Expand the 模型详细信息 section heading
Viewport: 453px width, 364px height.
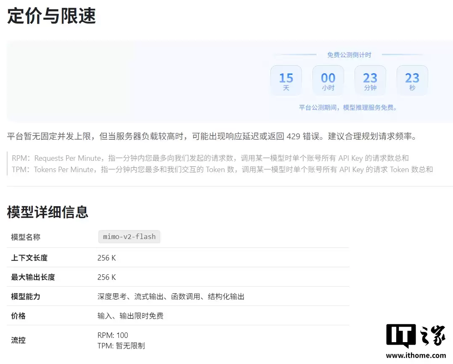[x=47, y=212]
